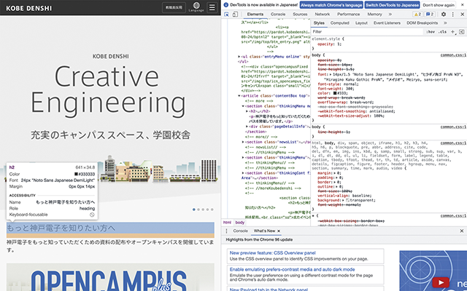This screenshot has width=467, height=291.
Task: Open DevTools settings gear
Action: (x=444, y=15)
